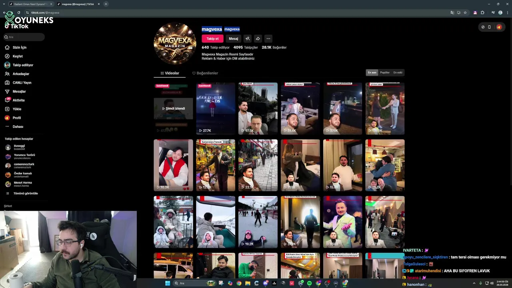
Task: Open Takip ediliyor in sidebar
Action: click(x=19, y=65)
